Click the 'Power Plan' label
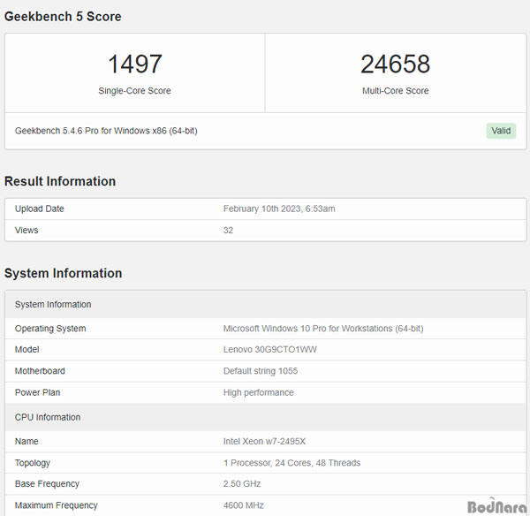This screenshot has width=530, height=516. (x=37, y=392)
